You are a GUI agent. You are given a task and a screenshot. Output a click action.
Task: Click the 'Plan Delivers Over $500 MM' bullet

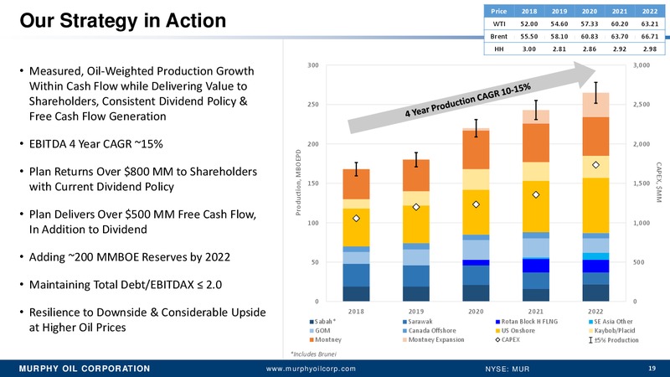tap(142, 222)
